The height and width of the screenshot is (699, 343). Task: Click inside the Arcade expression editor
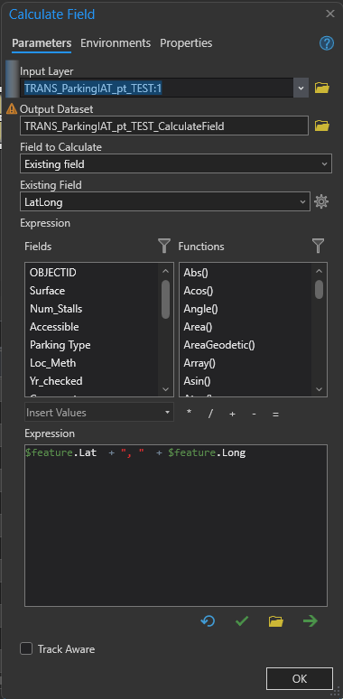click(176, 525)
